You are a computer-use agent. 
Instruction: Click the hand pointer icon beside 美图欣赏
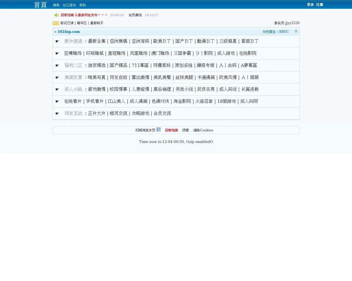coord(57,77)
